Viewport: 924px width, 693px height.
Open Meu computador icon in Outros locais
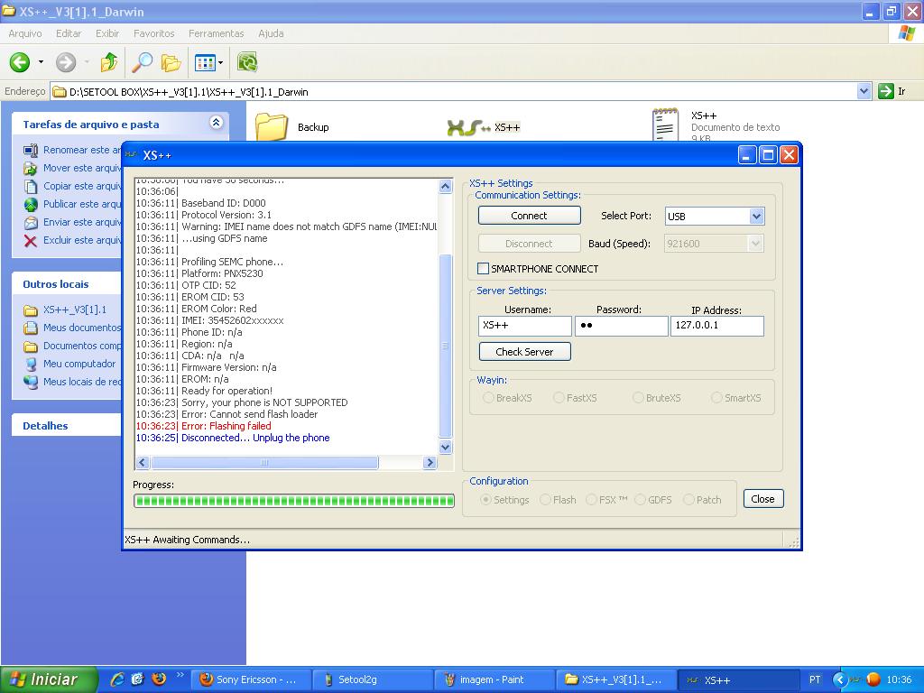tap(31, 364)
